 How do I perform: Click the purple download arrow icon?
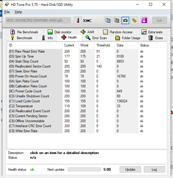(x=144, y=20)
